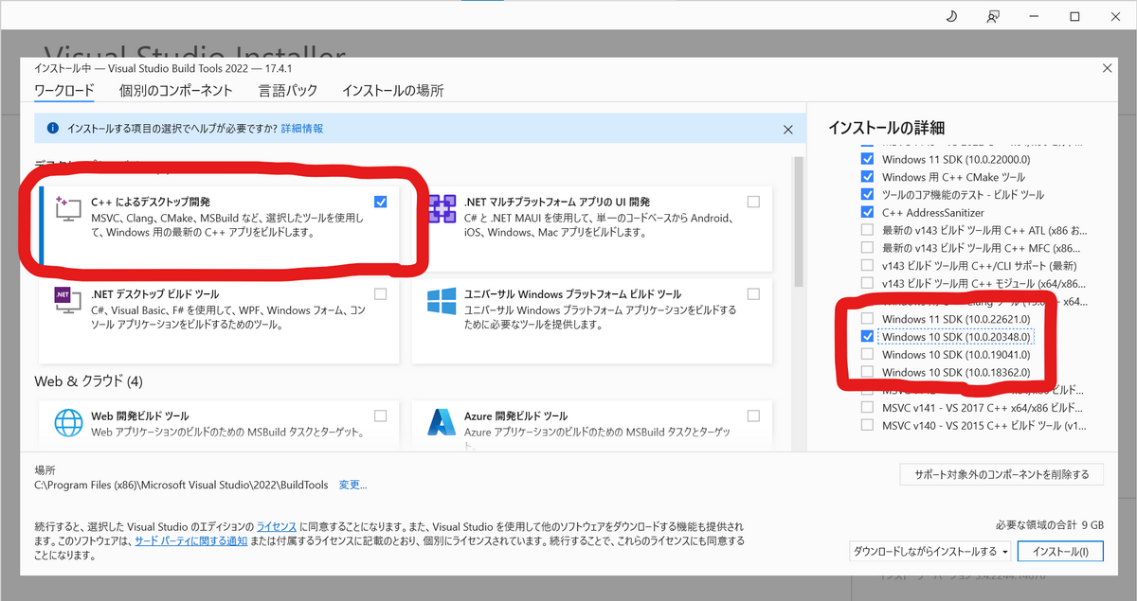Image resolution: width=1137 pixels, height=601 pixels.
Task: Check v143 ビルド ツール用 C++/CLI サポート
Action: point(867,265)
